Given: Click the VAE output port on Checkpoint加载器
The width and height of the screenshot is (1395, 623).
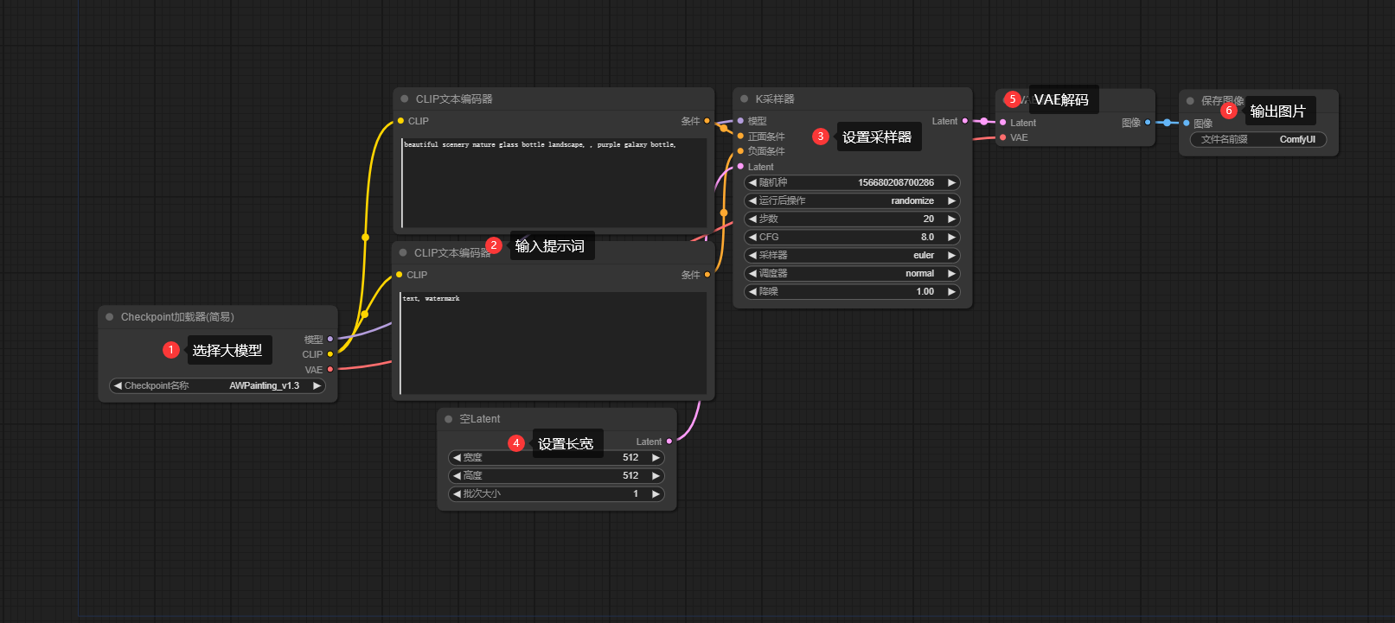Looking at the screenshot, I should click(330, 370).
